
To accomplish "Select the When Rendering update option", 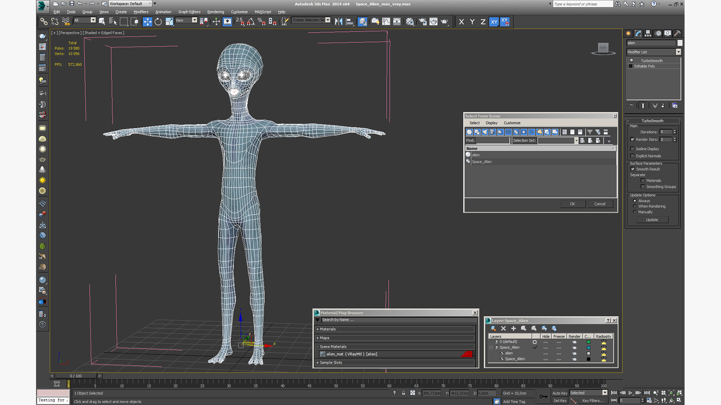I will click(635, 206).
